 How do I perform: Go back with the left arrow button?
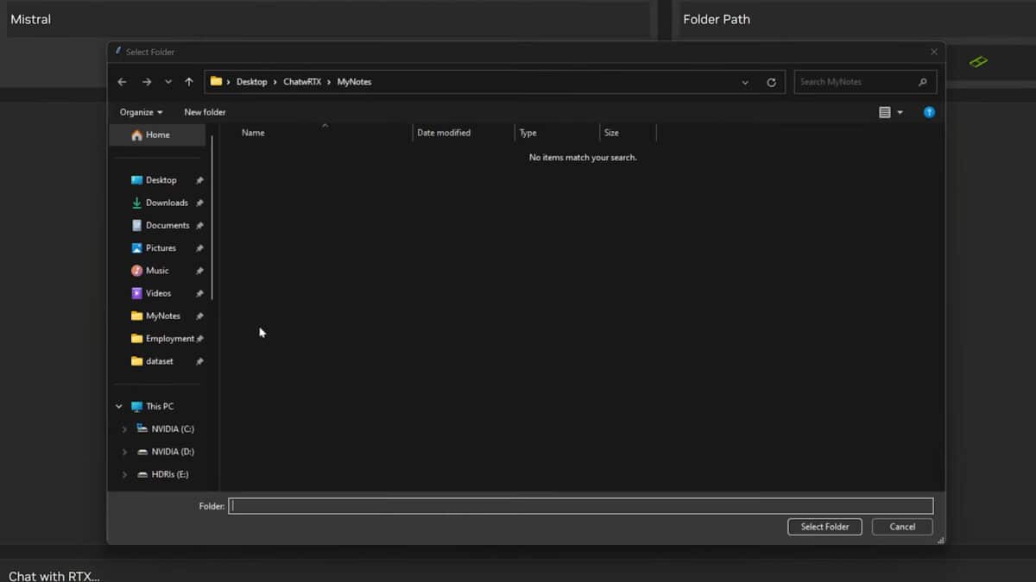[x=122, y=82]
